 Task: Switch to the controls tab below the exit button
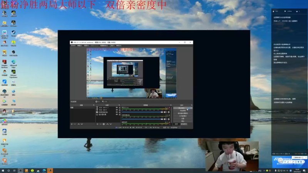coord(176,124)
